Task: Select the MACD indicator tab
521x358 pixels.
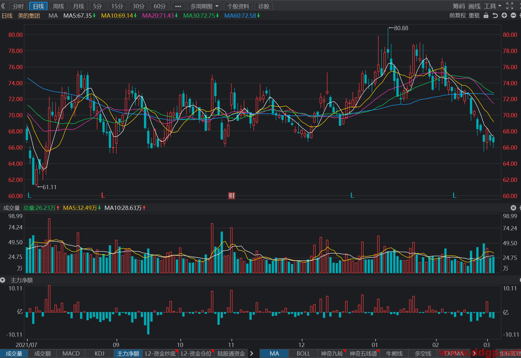Action: coord(71,353)
